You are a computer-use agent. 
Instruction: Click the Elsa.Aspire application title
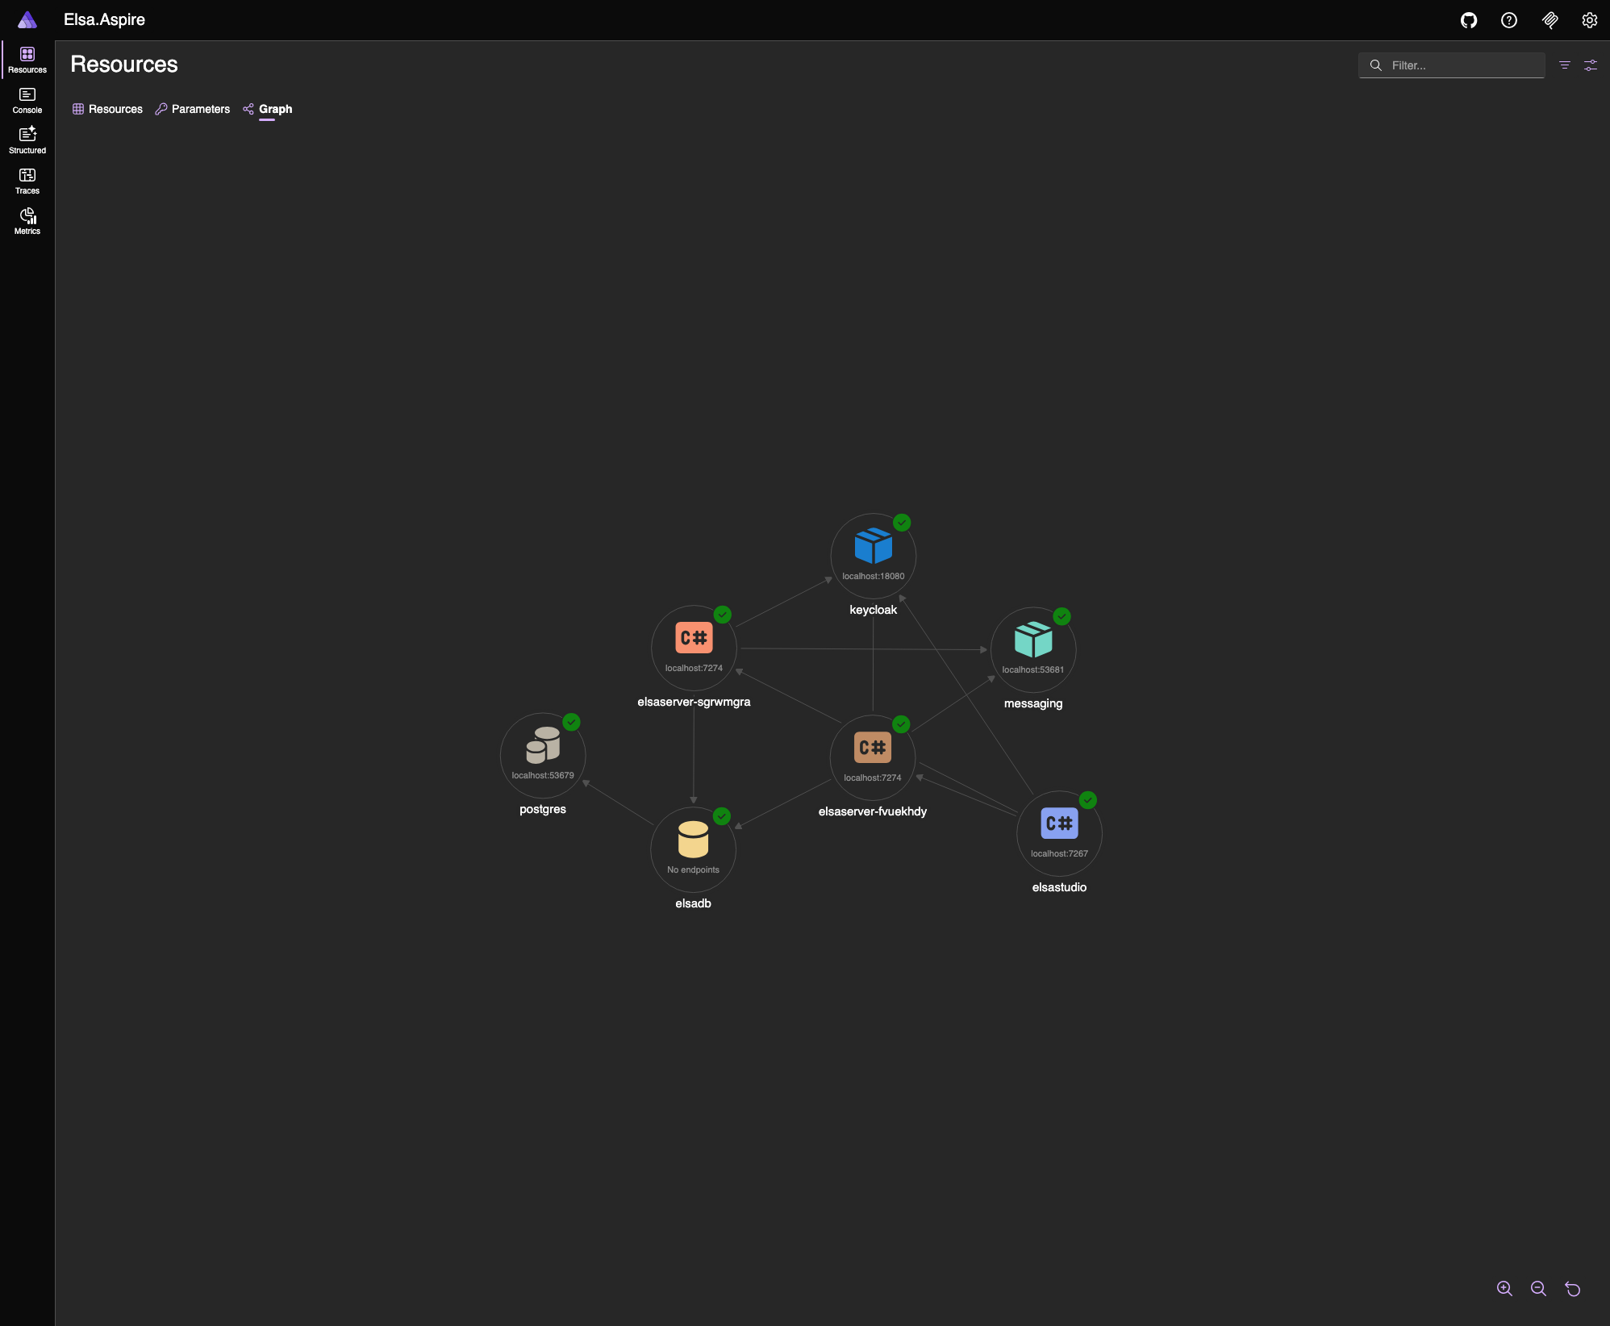pos(105,20)
